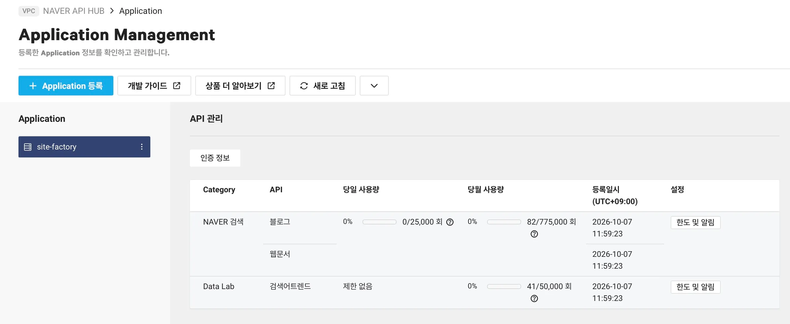Screen dimensions: 790x324
Task: Click NAVER API HUB in the breadcrumb
Action: pos(74,11)
